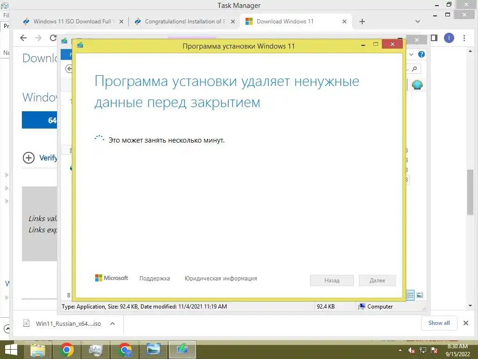The height and width of the screenshot is (359, 478).
Task: Click the Поддержка link in setup window
Action: pos(155,279)
